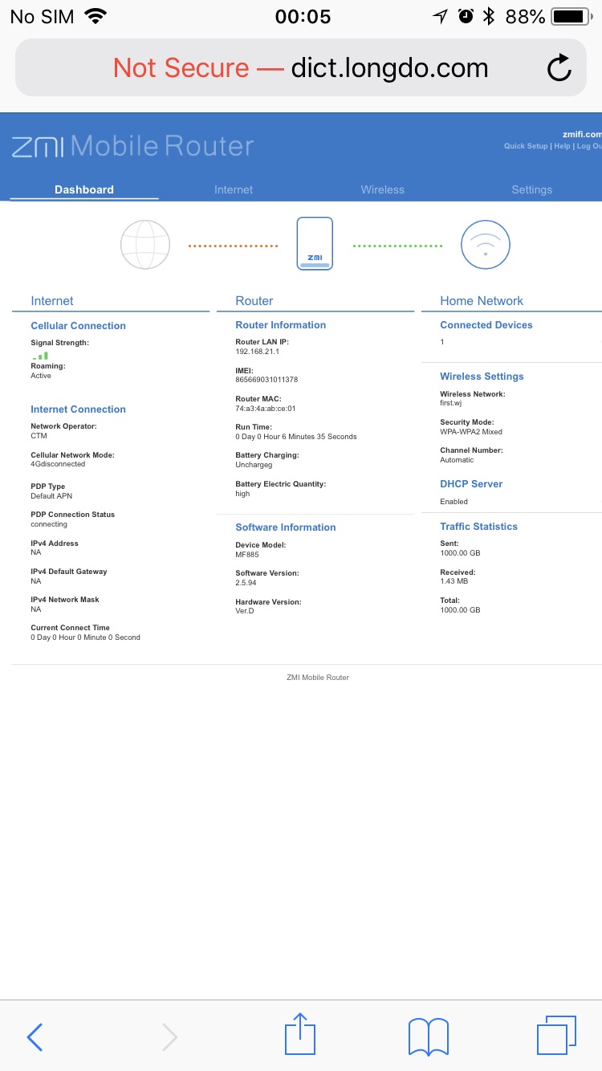Click the wireless network name first.wj
The height and width of the screenshot is (1071, 602).
452,403
